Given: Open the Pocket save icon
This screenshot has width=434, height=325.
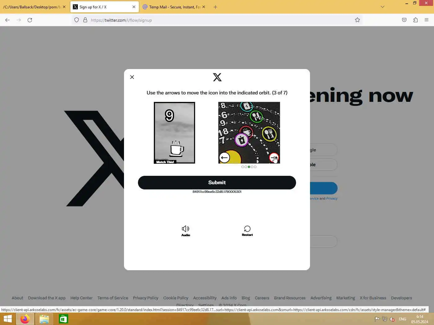Looking at the screenshot, I should [404, 20].
